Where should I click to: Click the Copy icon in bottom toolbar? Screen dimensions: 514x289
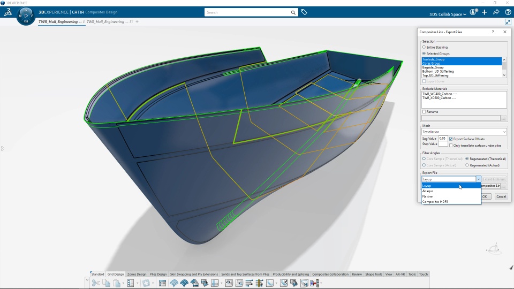[x=106, y=283]
